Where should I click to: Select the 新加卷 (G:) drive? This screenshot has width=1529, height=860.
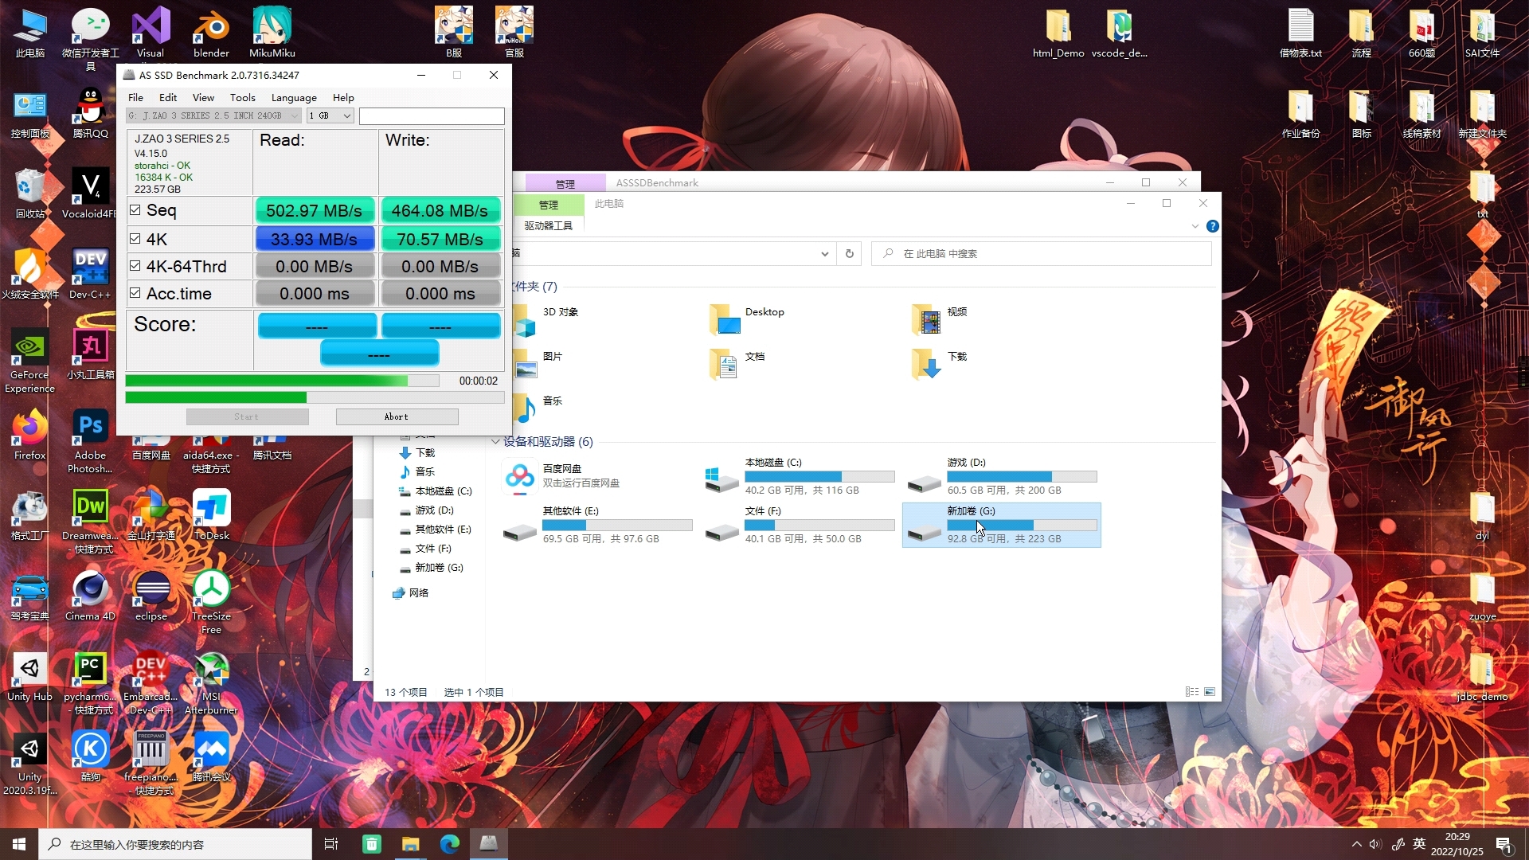pyautogui.click(x=1002, y=525)
